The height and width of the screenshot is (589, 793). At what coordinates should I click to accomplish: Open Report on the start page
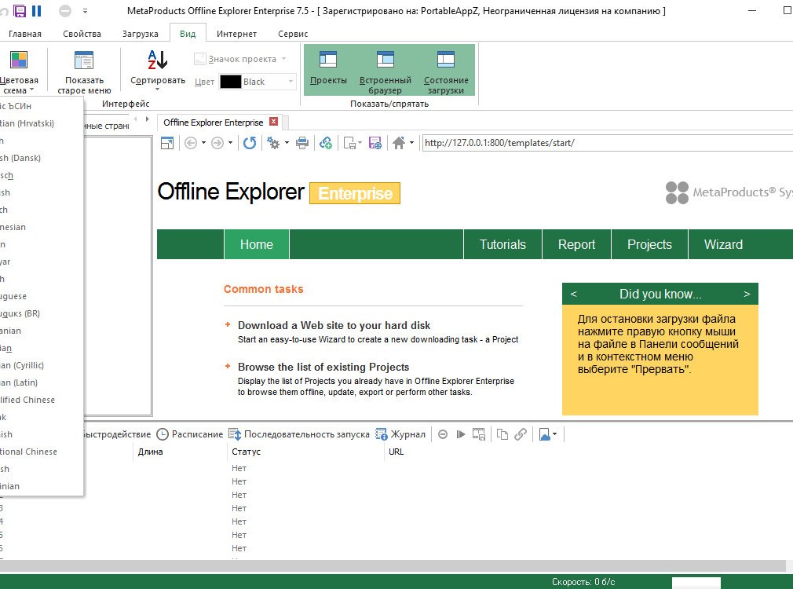(576, 244)
